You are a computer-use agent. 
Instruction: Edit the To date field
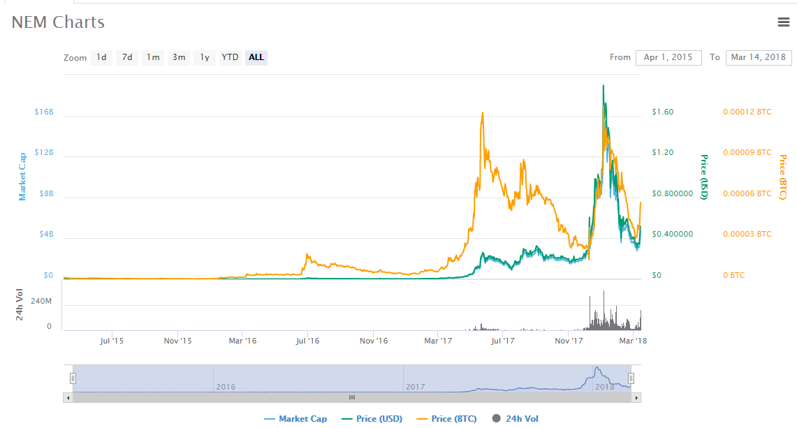click(x=759, y=57)
